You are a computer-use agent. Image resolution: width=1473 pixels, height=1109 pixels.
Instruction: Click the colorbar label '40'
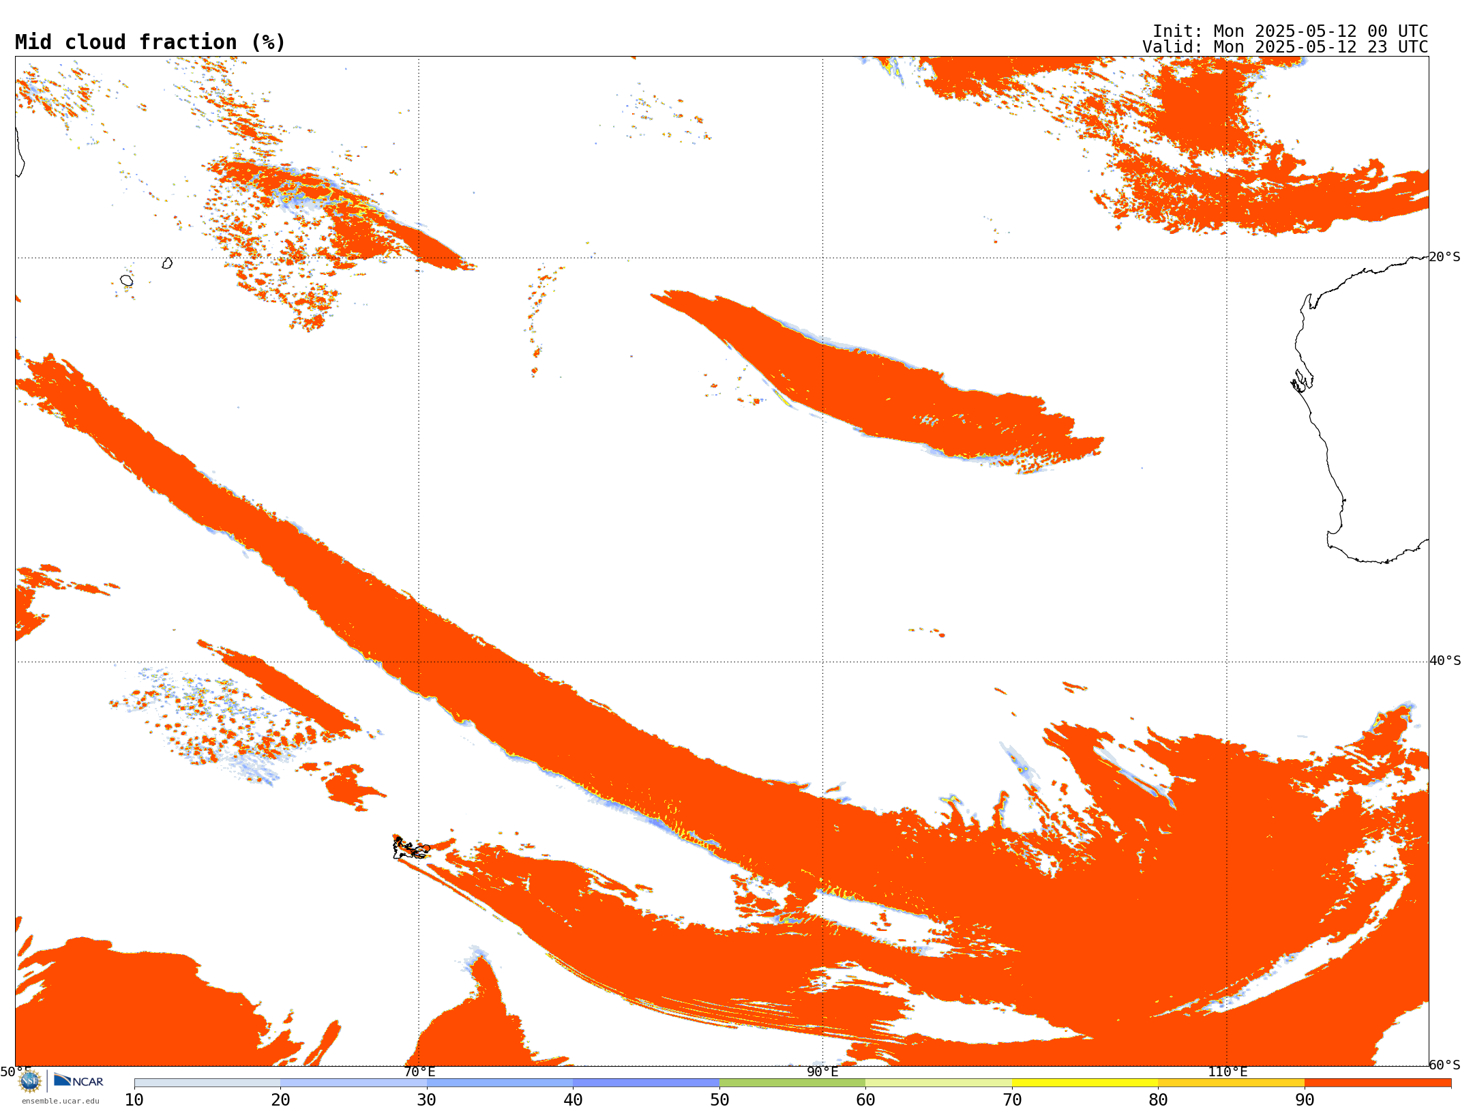pyautogui.click(x=573, y=1100)
